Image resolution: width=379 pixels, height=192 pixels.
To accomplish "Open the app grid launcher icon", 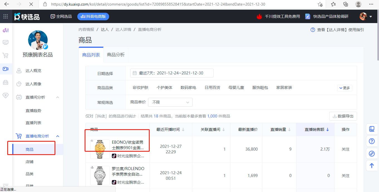I will 6,16.
